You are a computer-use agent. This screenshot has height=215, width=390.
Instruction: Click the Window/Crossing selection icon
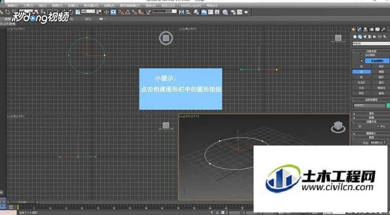tap(56, 12)
